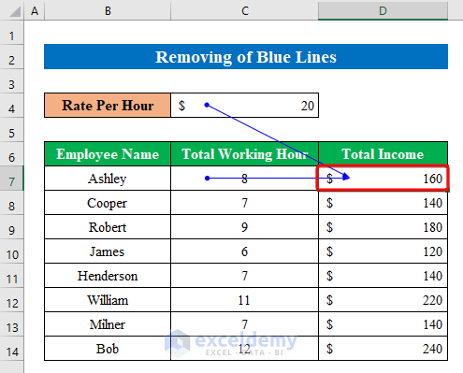Image resolution: width=463 pixels, height=373 pixels.
Task: Select the 'Rate Per Hour' label cell
Action: click(108, 106)
